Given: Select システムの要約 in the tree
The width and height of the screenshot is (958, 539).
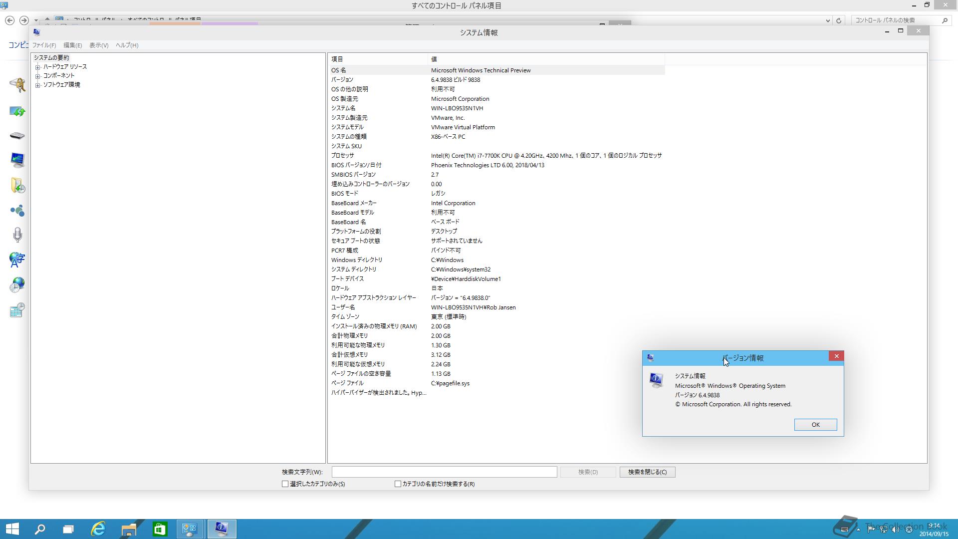Looking at the screenshot, I should point(51,58).
